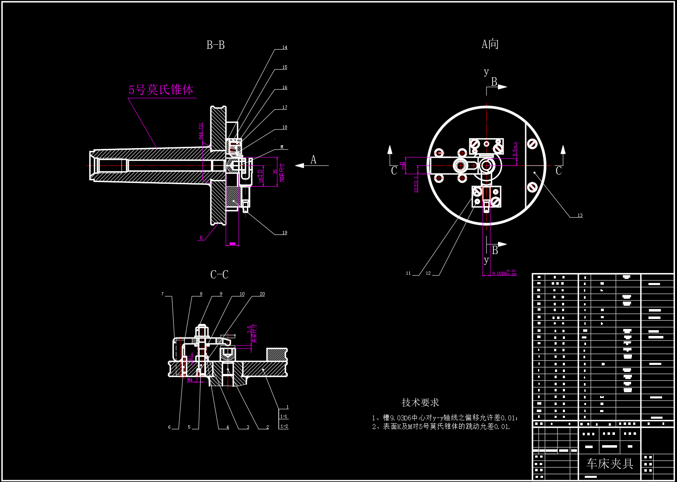Click the 3.5 clamping dimension in C-C view

[x=249, y=329]
